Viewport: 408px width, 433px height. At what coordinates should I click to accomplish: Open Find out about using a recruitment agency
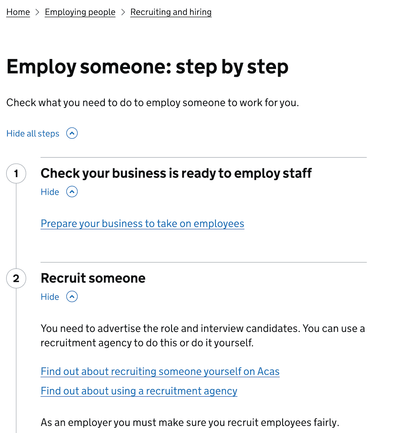(x=139, y=391)
